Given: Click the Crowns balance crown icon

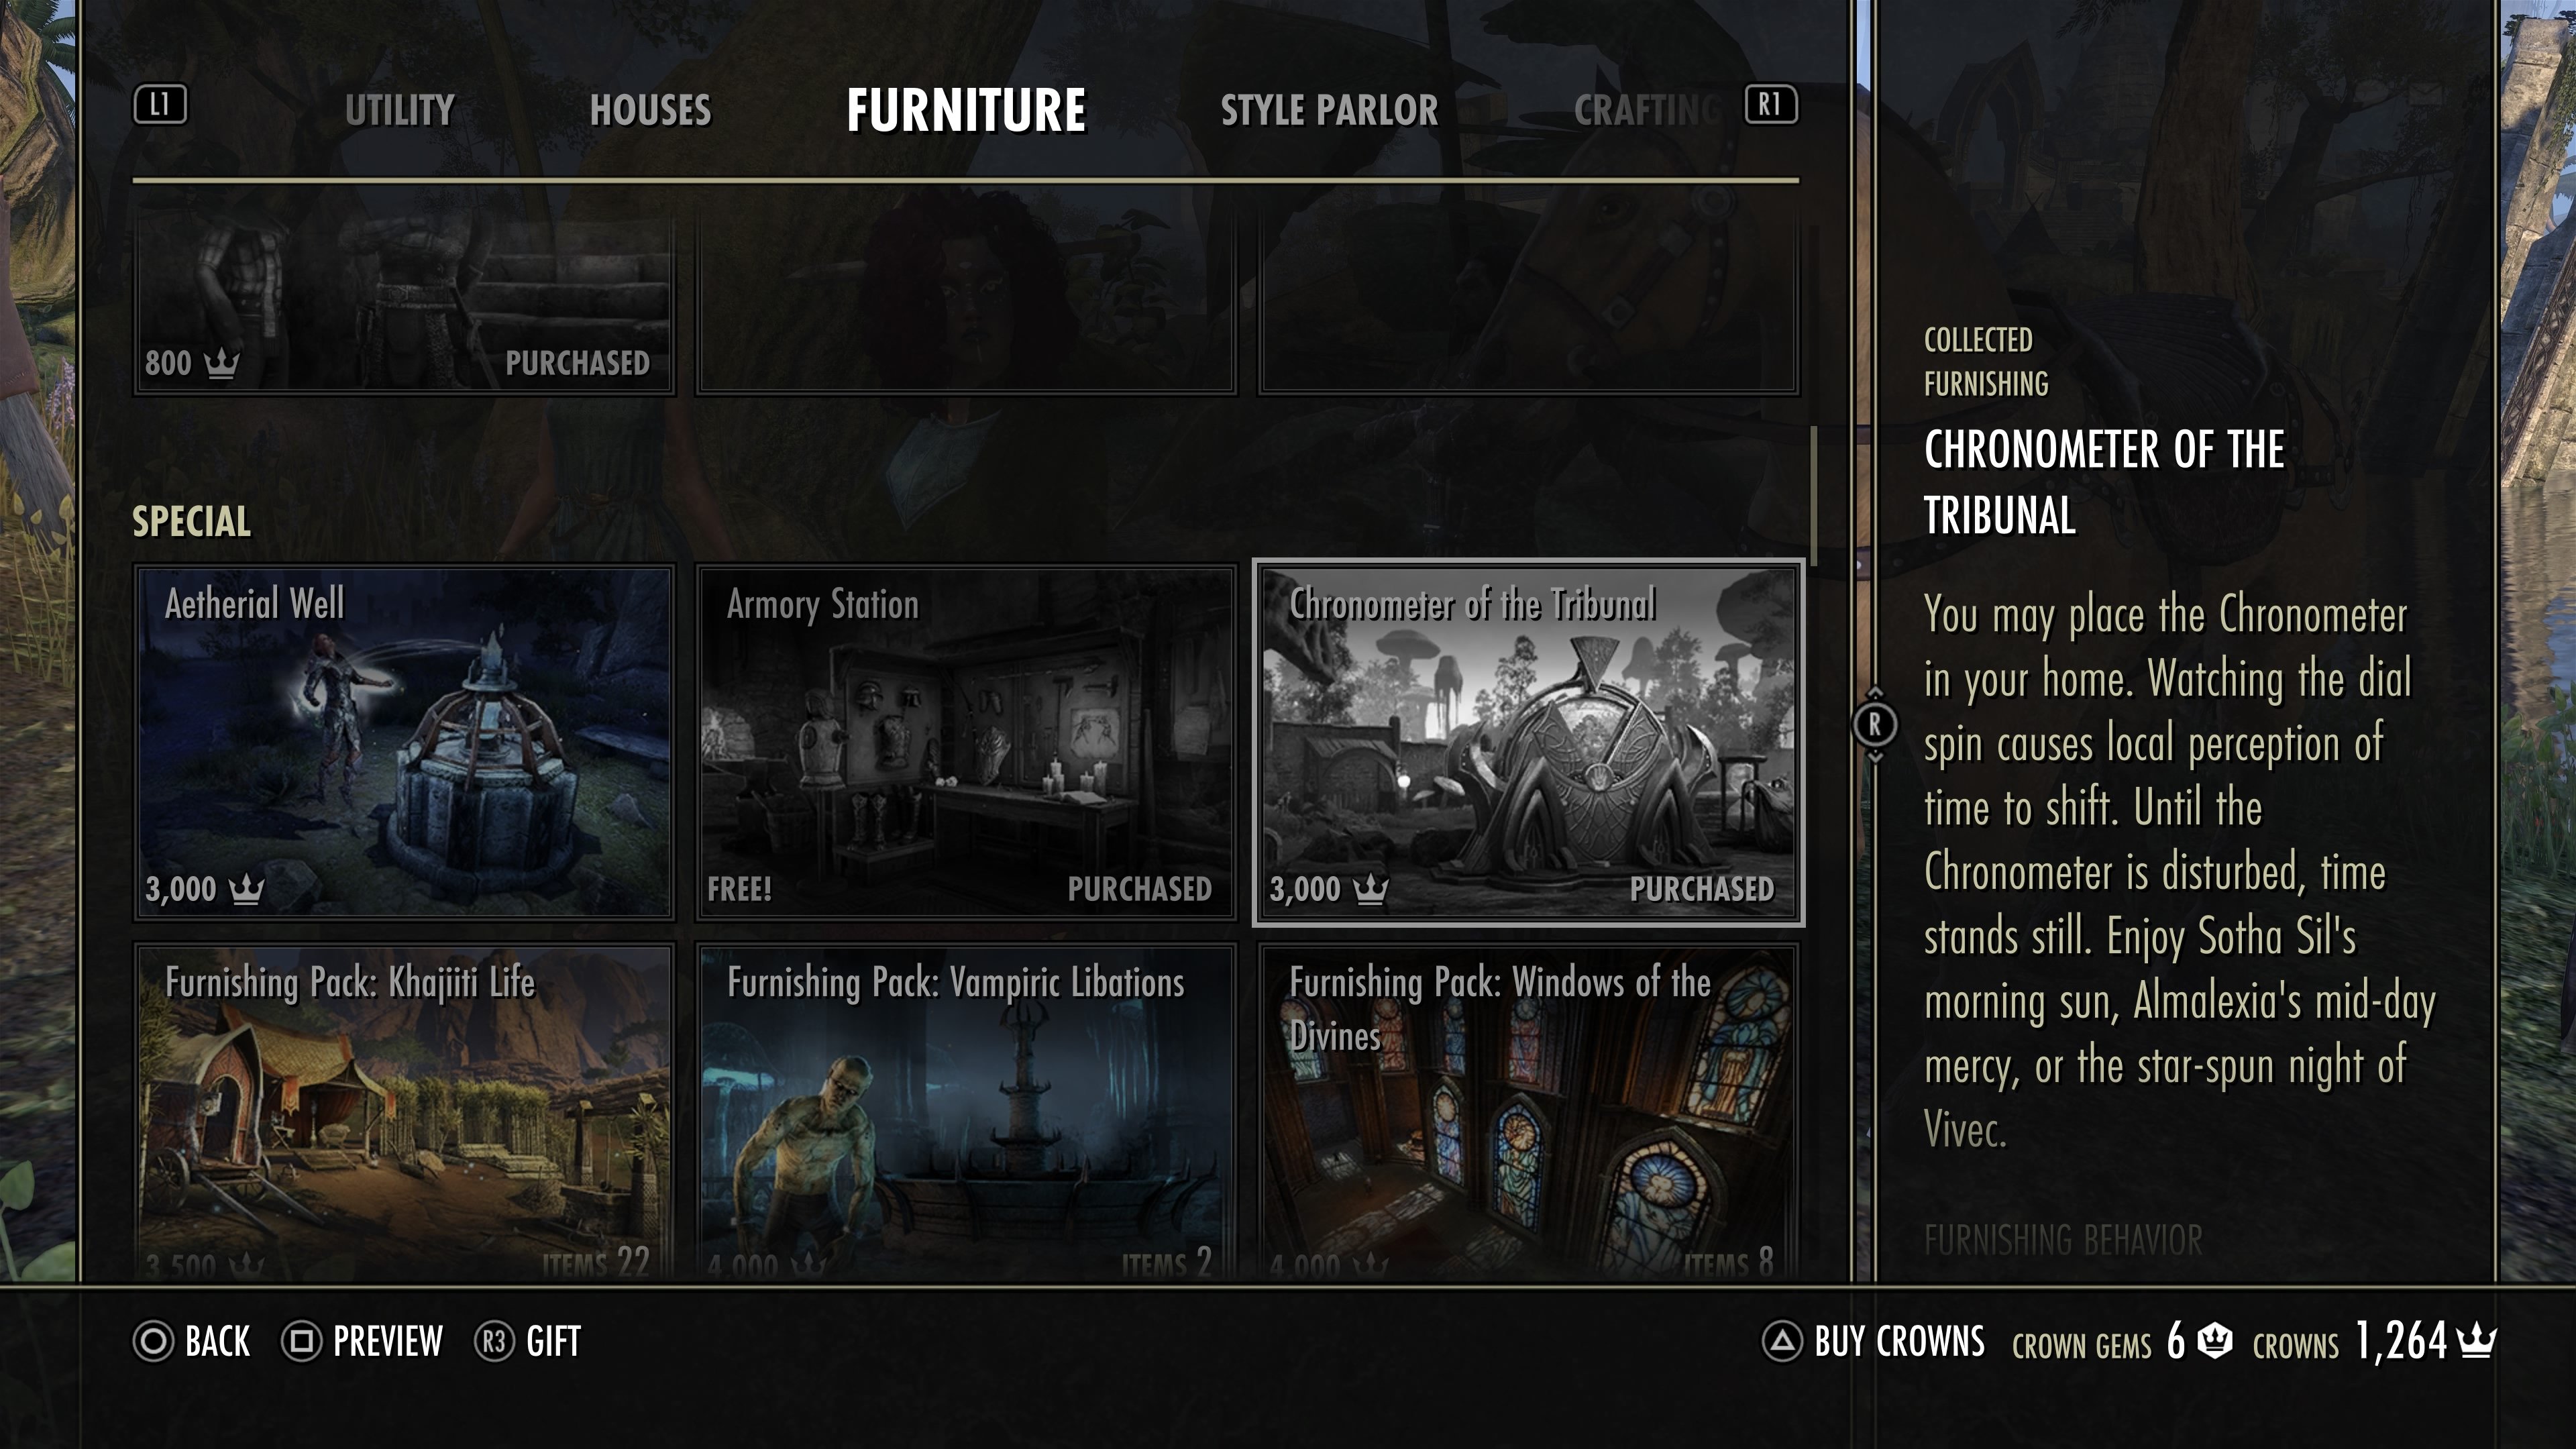Looking at the screenshot, I should click(2476, 1340).
